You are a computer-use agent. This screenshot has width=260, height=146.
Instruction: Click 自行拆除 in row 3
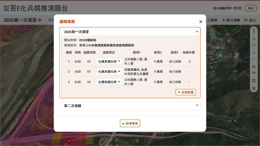(175, 82)
